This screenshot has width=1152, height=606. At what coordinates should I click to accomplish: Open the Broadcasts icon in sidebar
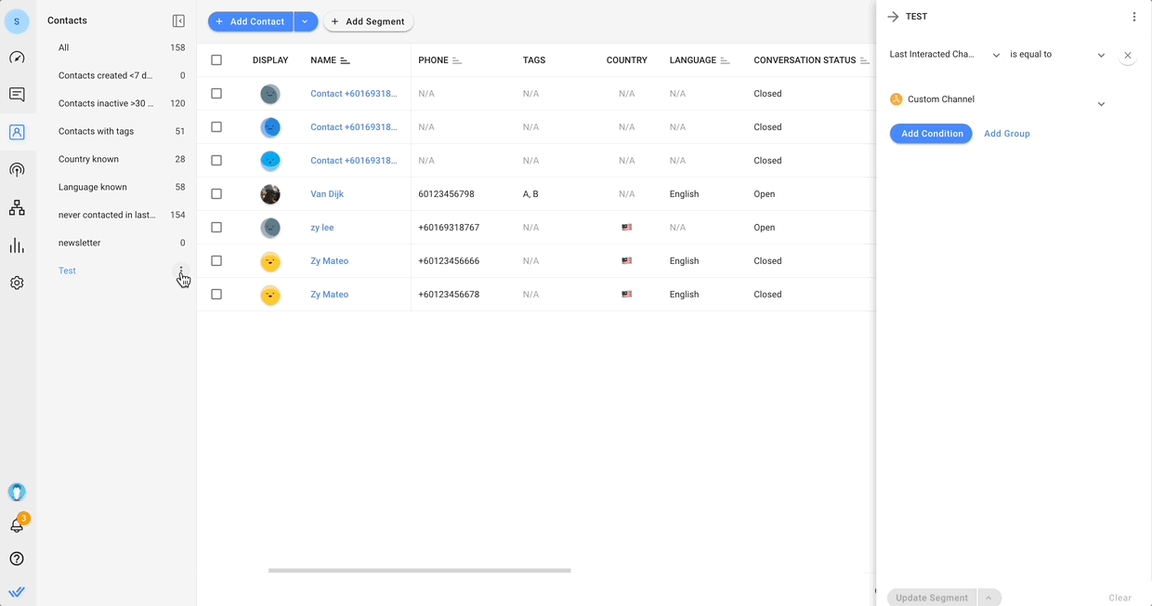(x=17, y=170)
